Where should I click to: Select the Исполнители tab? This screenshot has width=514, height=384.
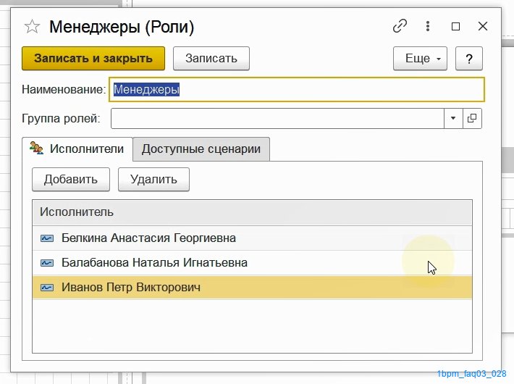[x=77, y=149]
